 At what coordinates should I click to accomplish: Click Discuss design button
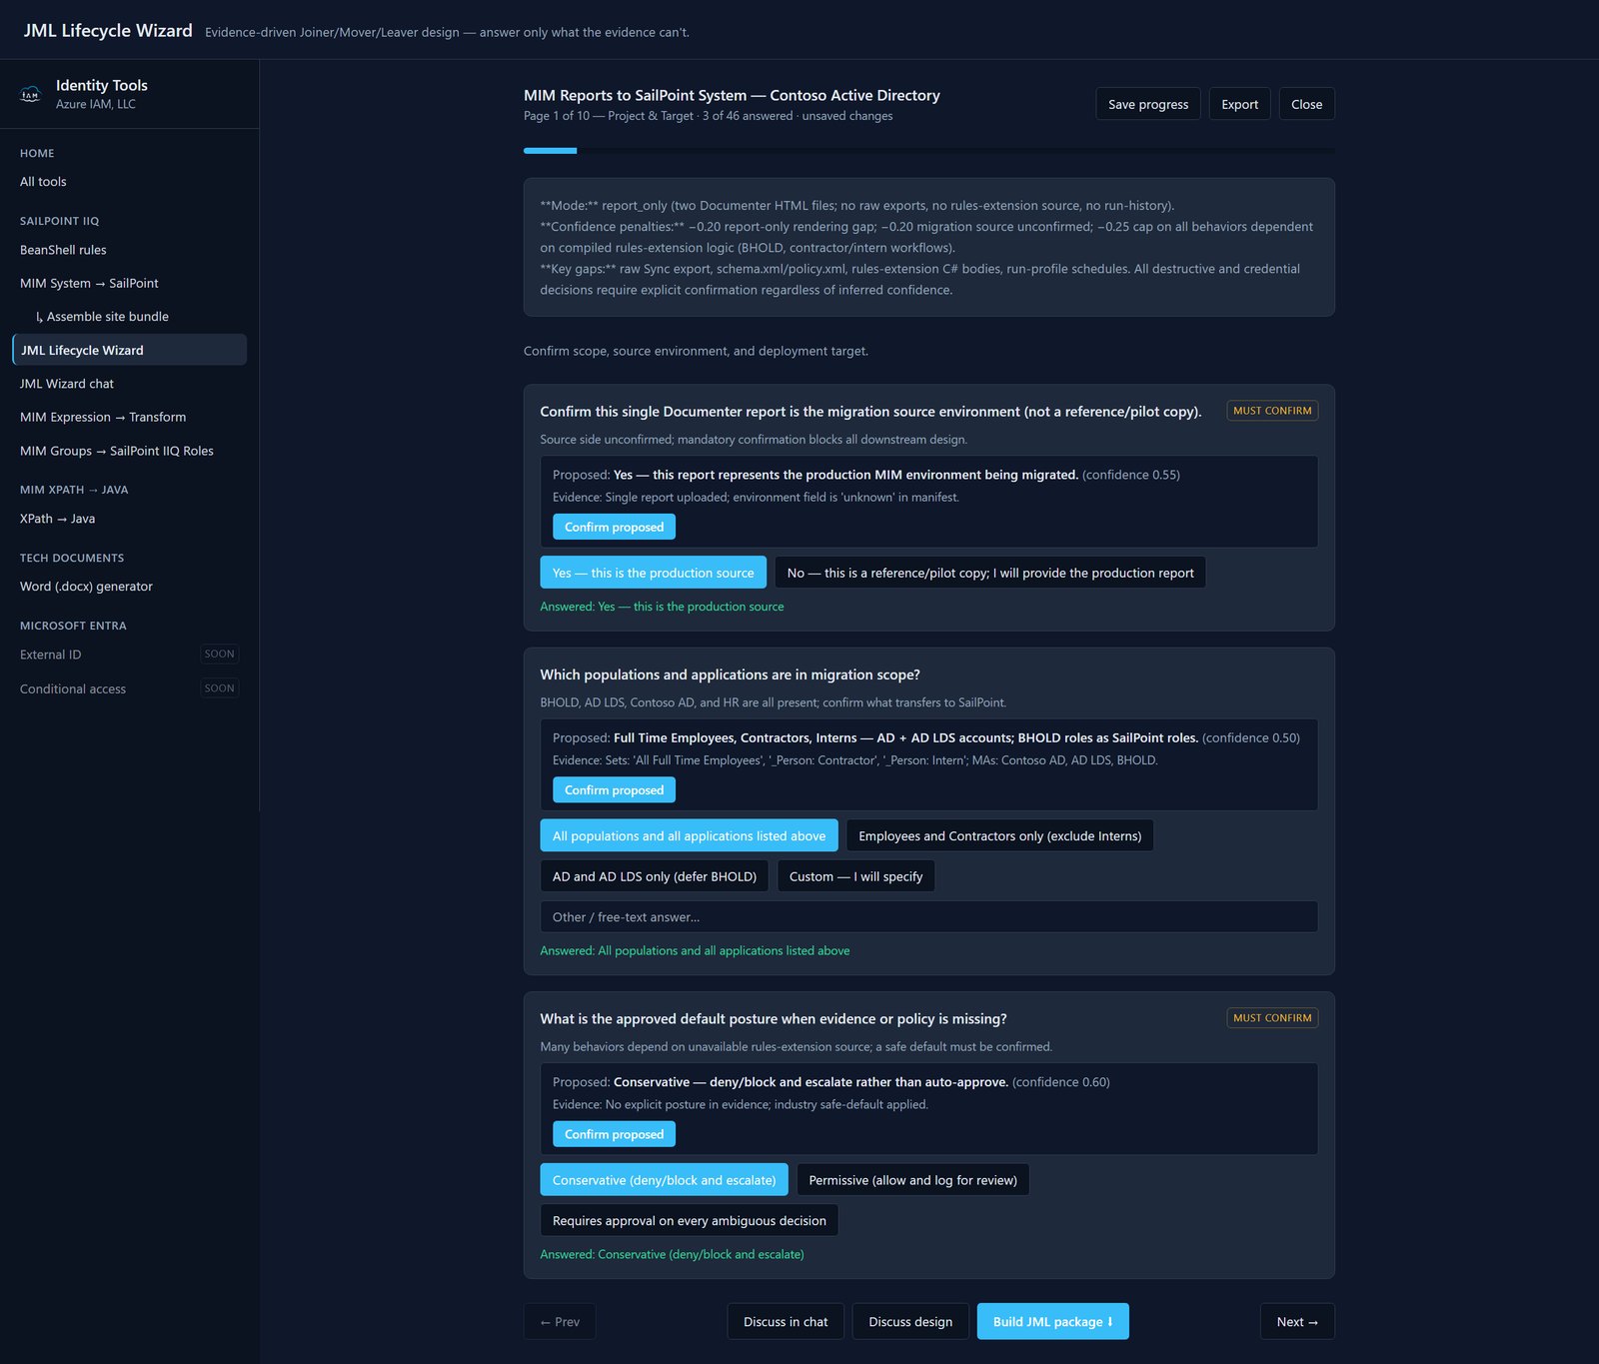point(910,1321)
